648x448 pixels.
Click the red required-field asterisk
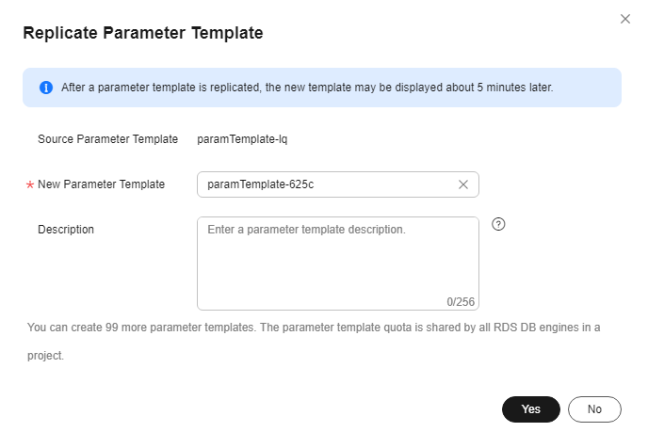click(x=30, y=185)
